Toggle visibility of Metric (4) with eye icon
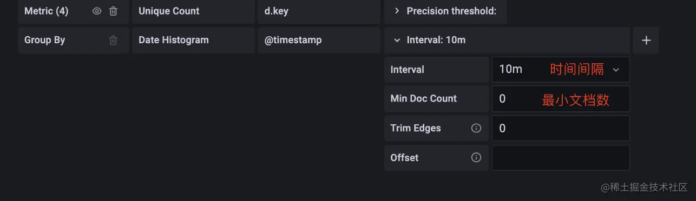 click(97, 11)
